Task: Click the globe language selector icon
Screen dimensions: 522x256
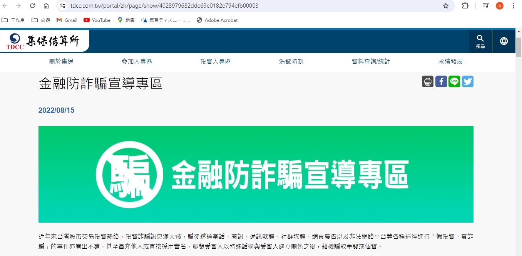Action: 504,41
